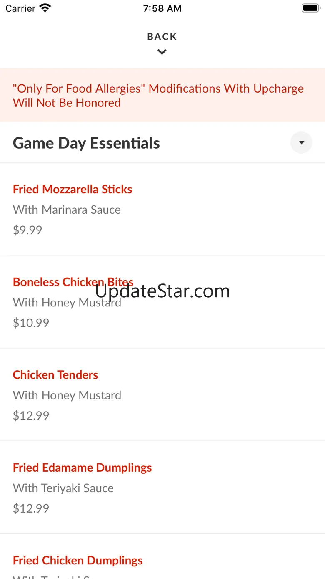
Task: Click the $12.99 price under Chicken Tenders
Action: tap(31, 415)
